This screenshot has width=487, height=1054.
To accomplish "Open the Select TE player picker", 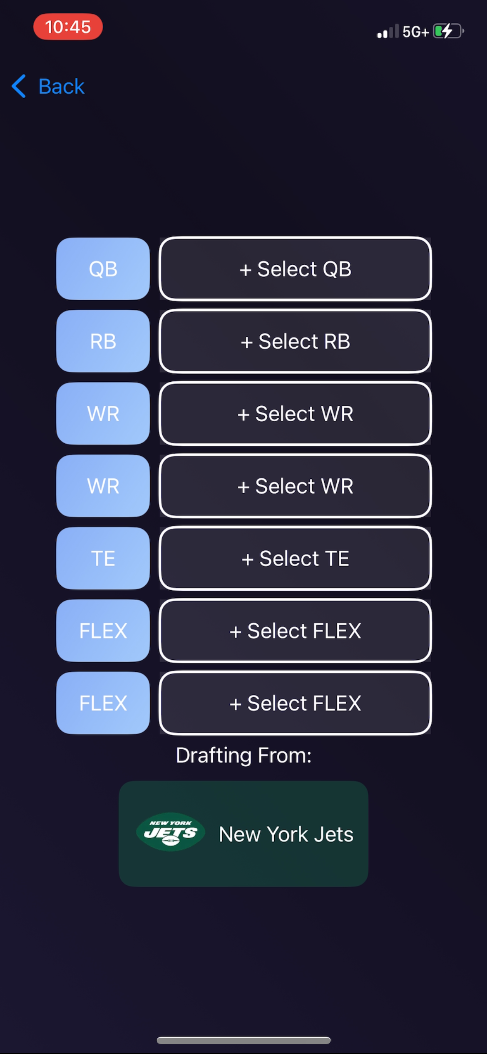I will coord(295,558).
